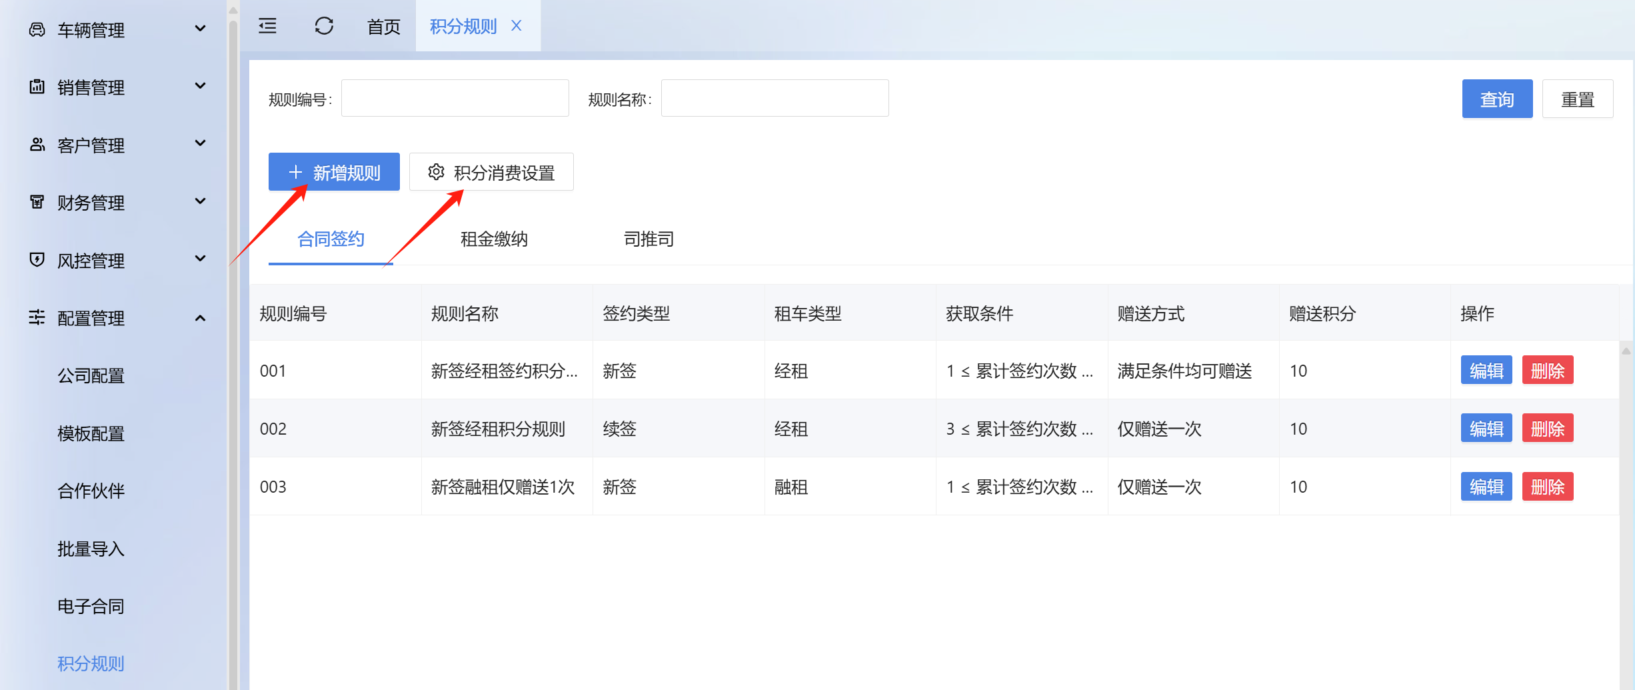Click the 车辆管理 car icon

click(x=37, y=29)
